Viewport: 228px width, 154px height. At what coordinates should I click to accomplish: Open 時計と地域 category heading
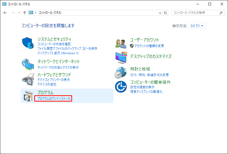[140, 69]
